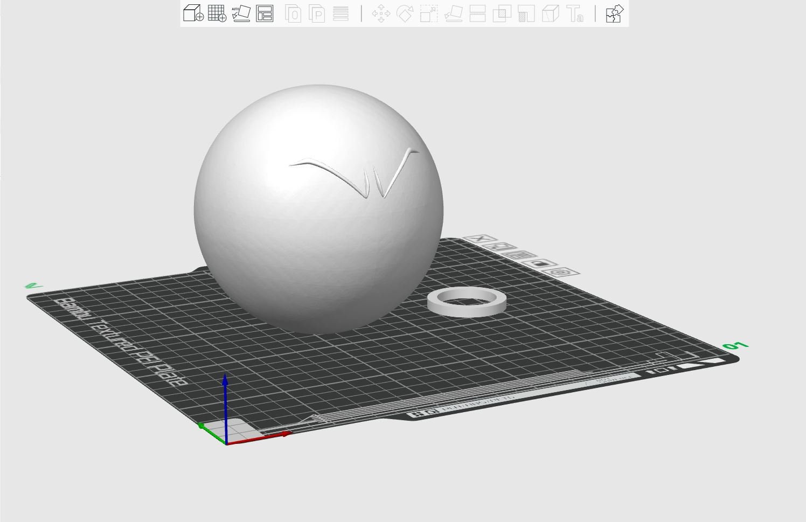This screenshot has height=522, width=806.
Task: Select the Rotate tool
Action: pos(406,15)
